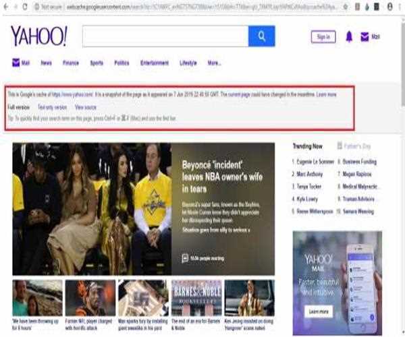The width and height of the screenshot is (405, 337).
Task: Go back using the browser back arrow
Action: 5,5
